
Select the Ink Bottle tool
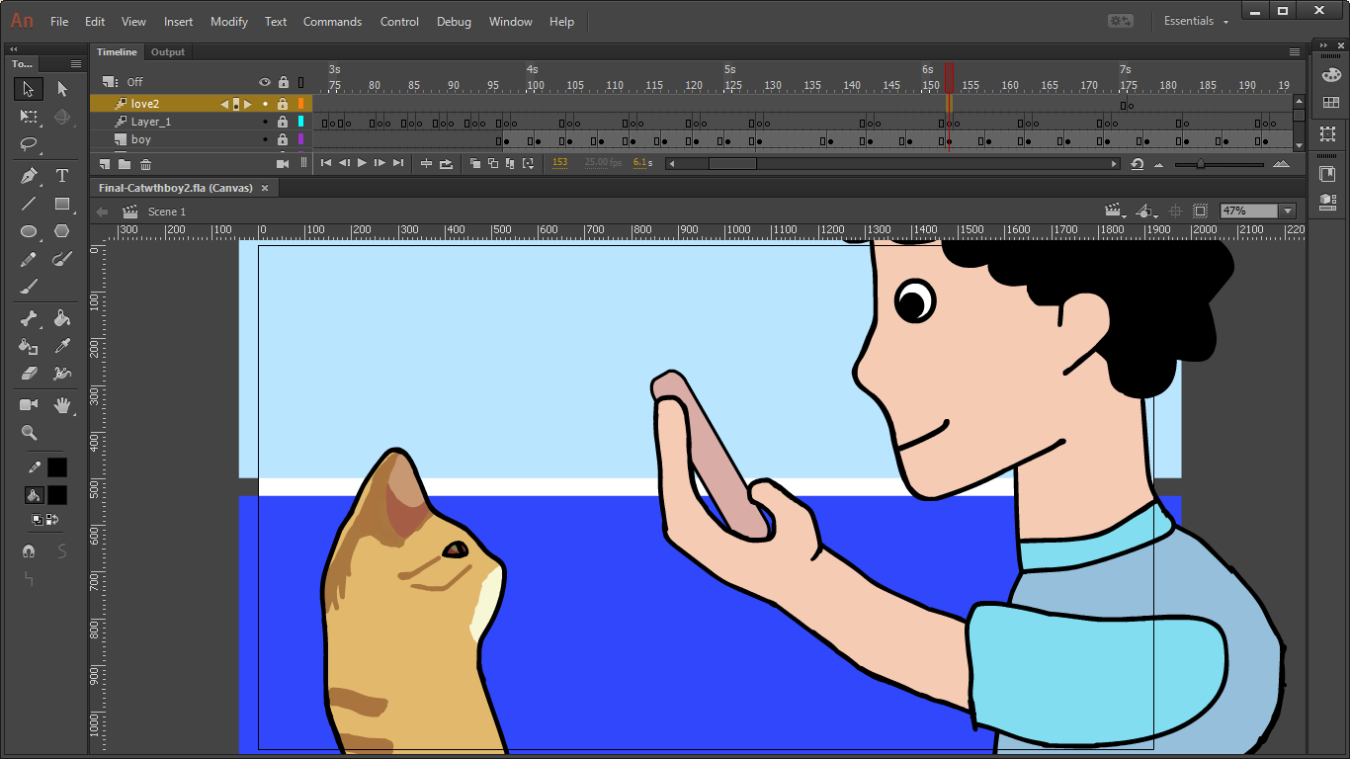tap(29, 346)
